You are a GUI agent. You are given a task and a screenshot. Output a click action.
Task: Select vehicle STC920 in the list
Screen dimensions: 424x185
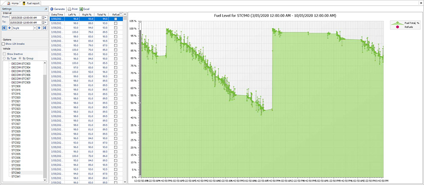tap(16, 97)
